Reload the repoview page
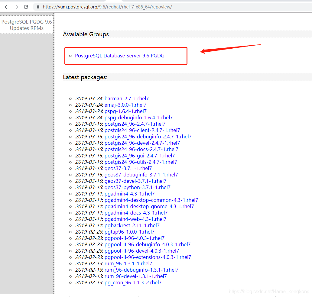Image resolution: width=312 pixels, height=297 pixels. (x=26, y=7)
